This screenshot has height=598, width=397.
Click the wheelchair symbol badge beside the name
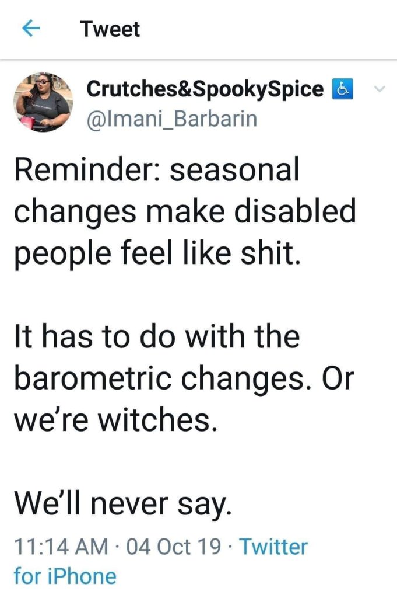(342, 89)
